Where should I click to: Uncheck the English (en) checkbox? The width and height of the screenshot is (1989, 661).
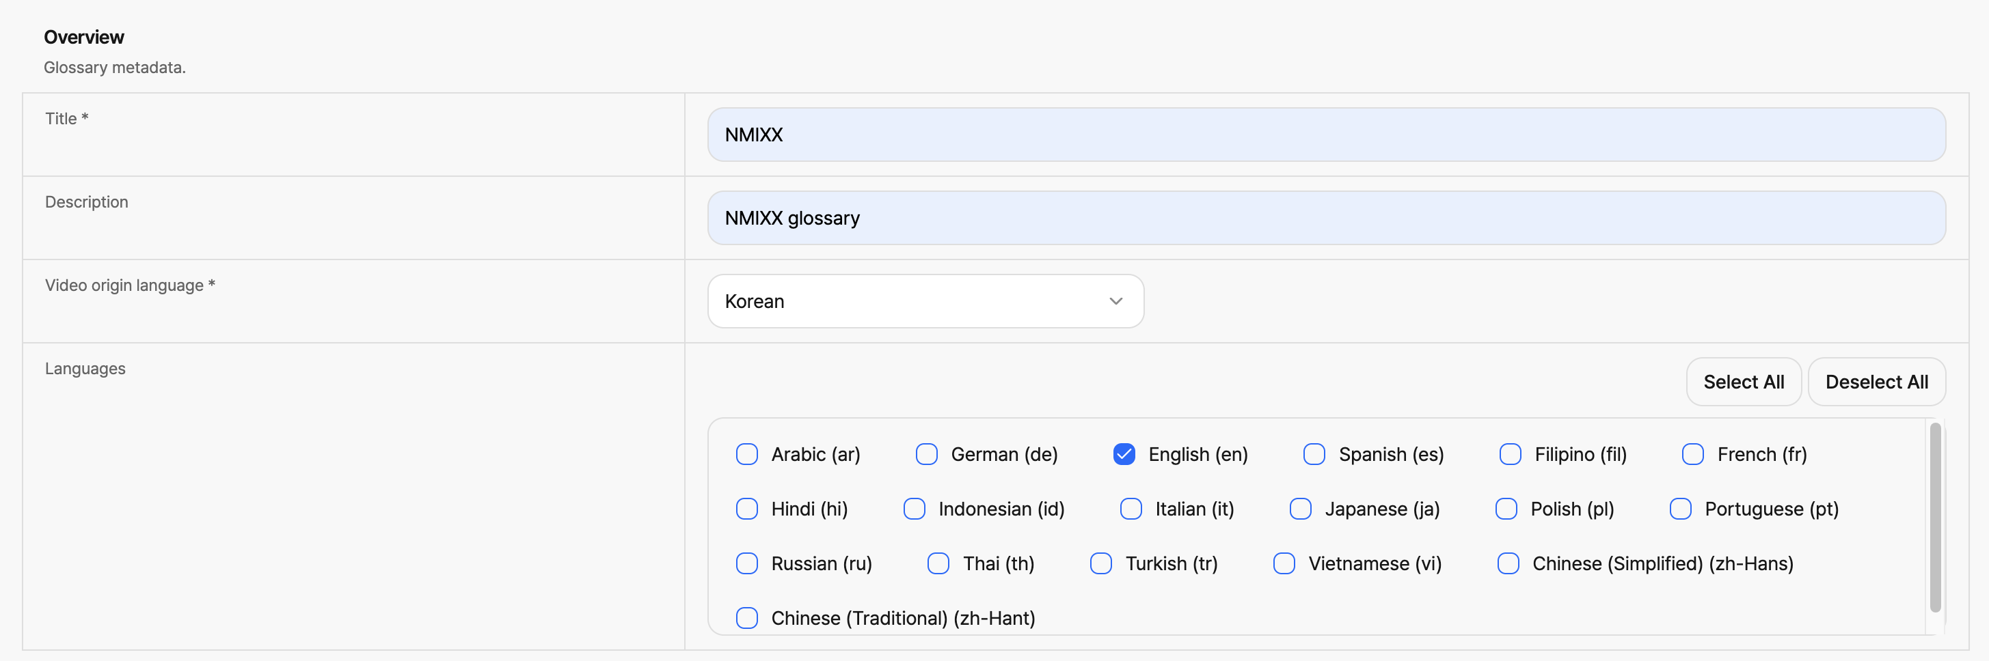pos(1124,454)
